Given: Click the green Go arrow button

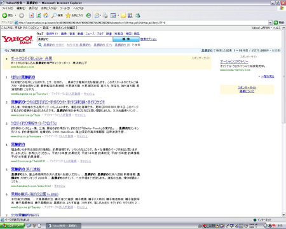Looking at the screenshot, I should [x=276, y=22].
